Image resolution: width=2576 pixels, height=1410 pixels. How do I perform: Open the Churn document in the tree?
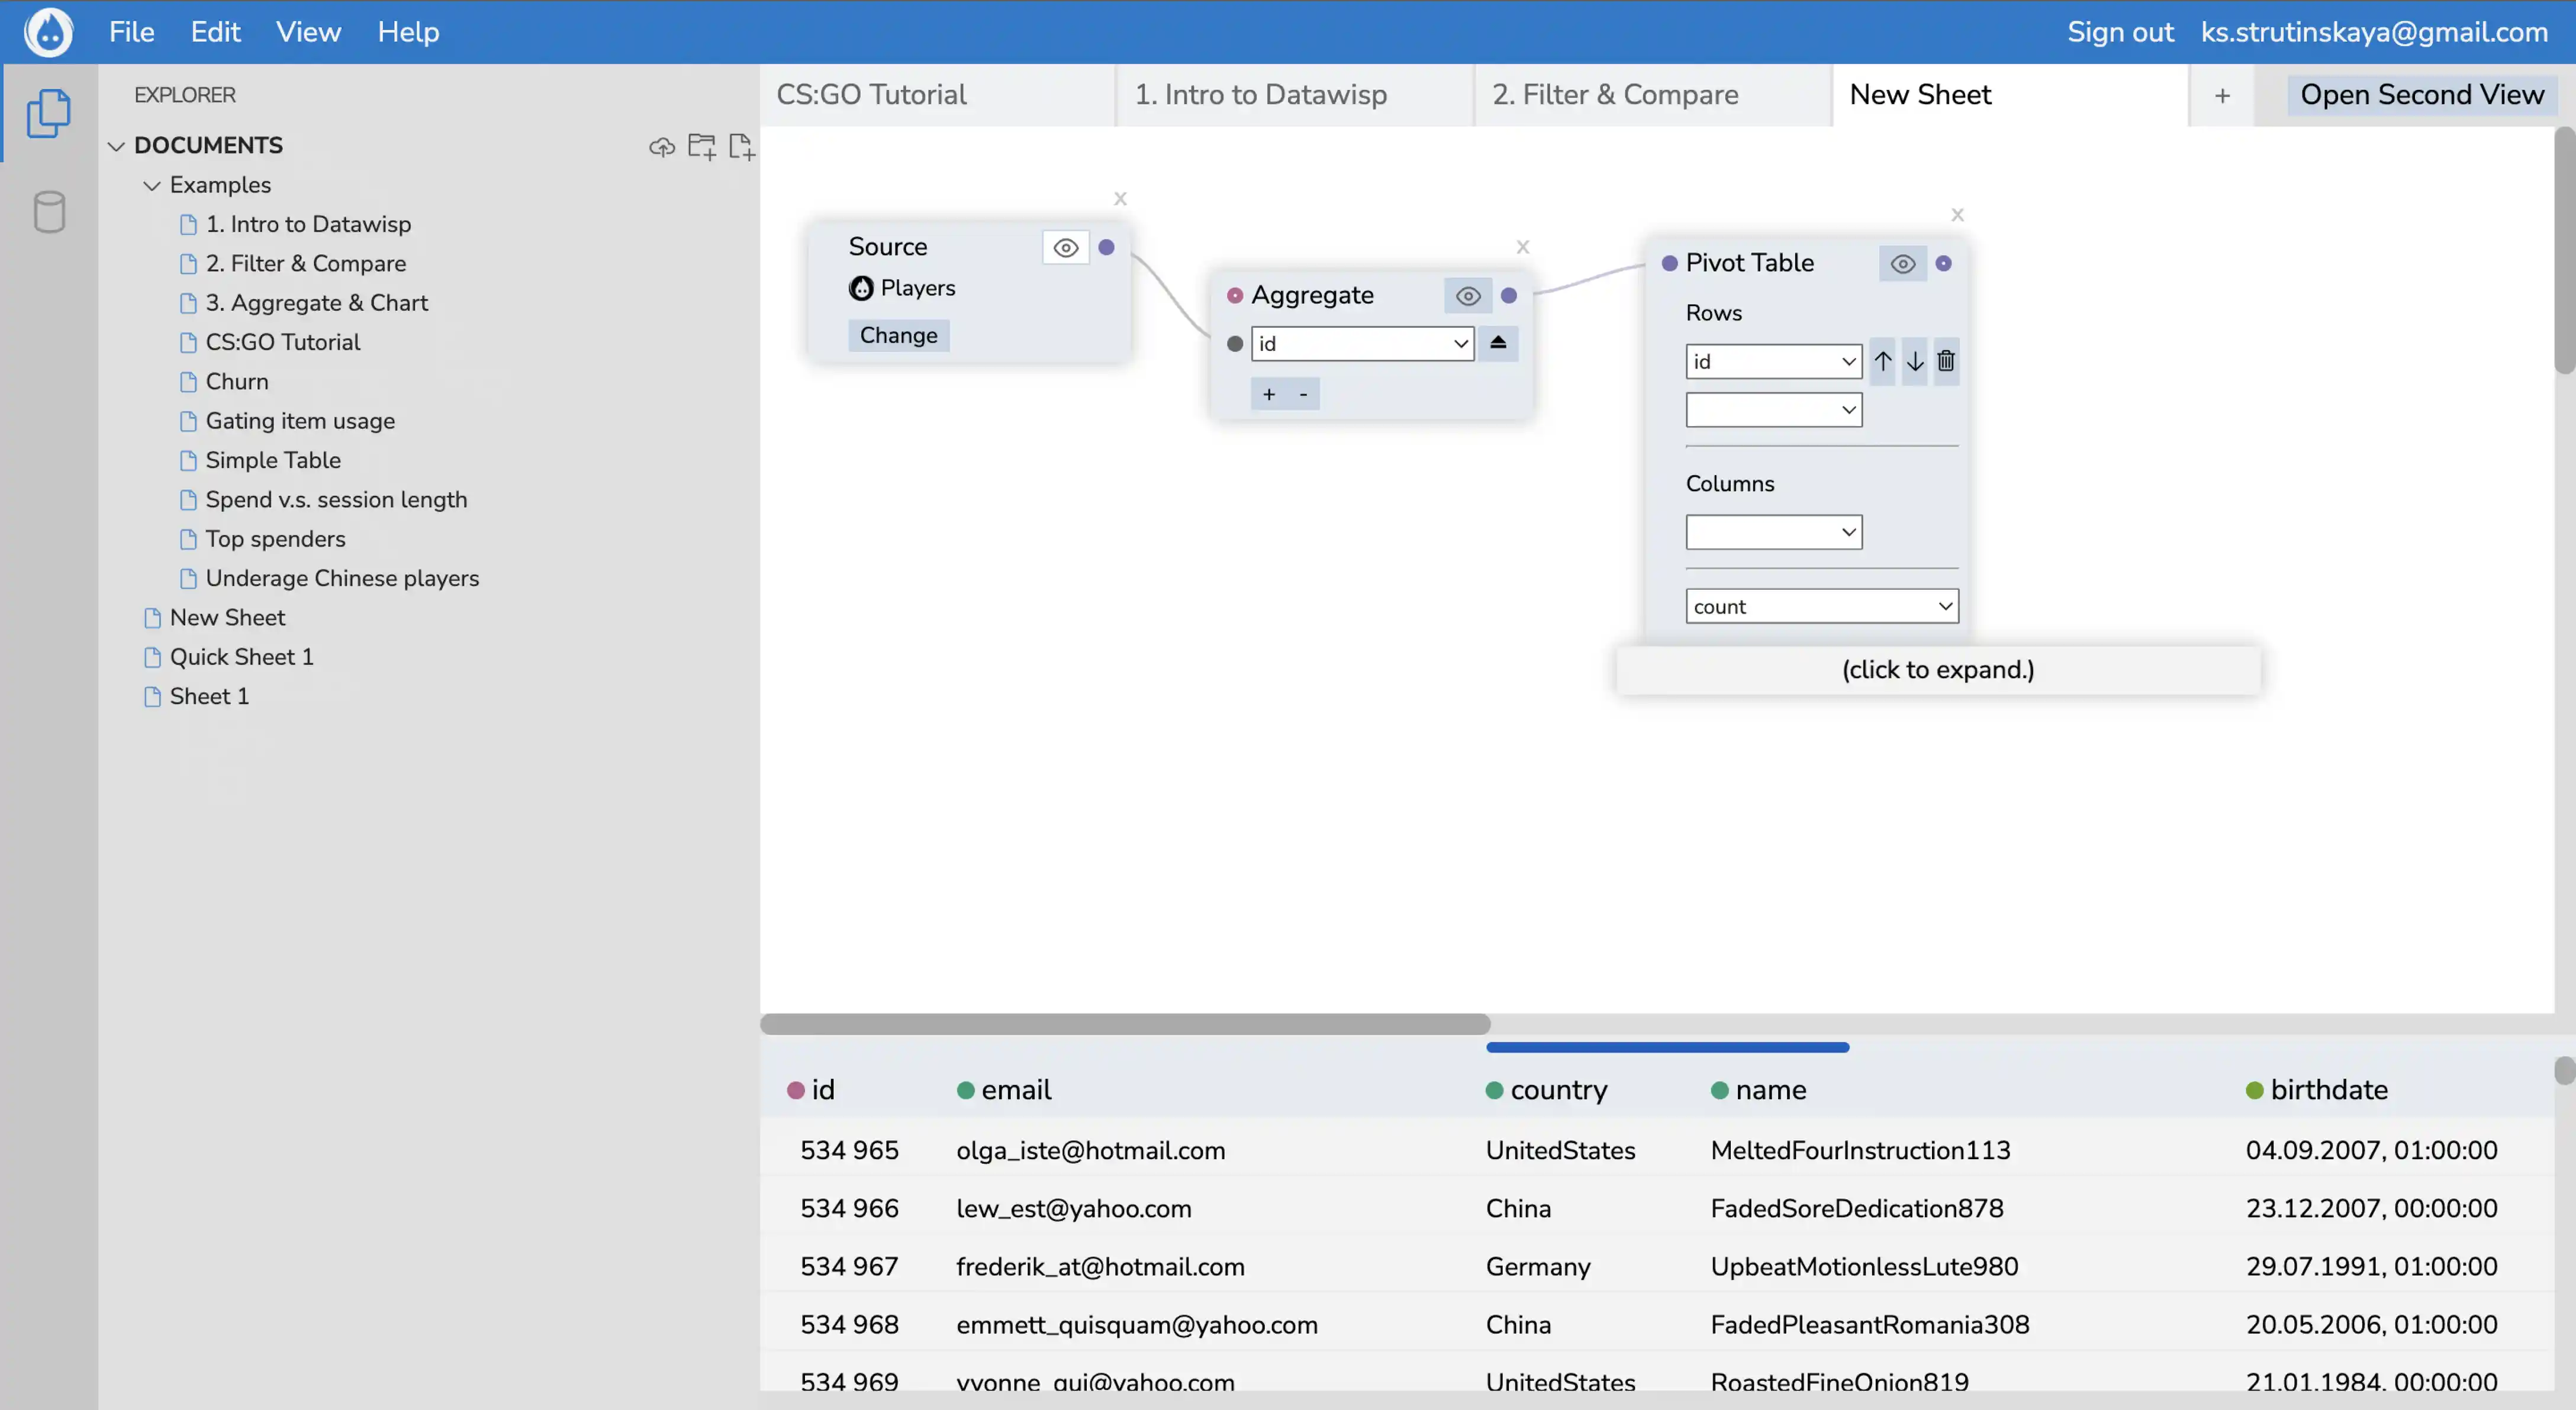(236, 382)
